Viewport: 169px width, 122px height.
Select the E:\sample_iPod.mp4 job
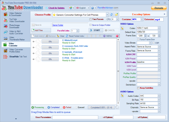tap(72, 52)
